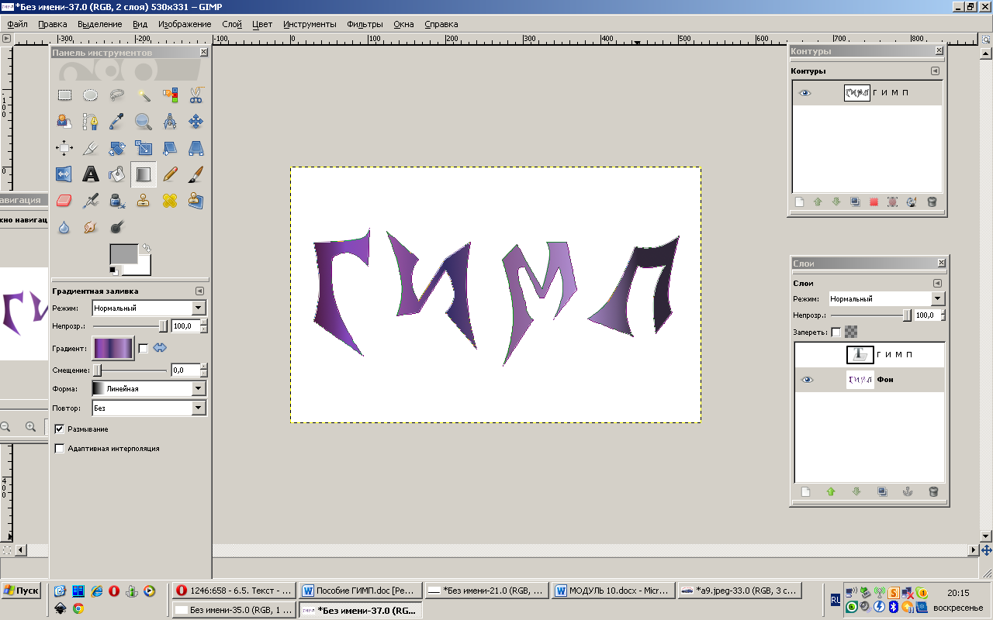Select the Move tool
Screen dimensions: 993x620
pyautogui.click(x=196, y=122)
